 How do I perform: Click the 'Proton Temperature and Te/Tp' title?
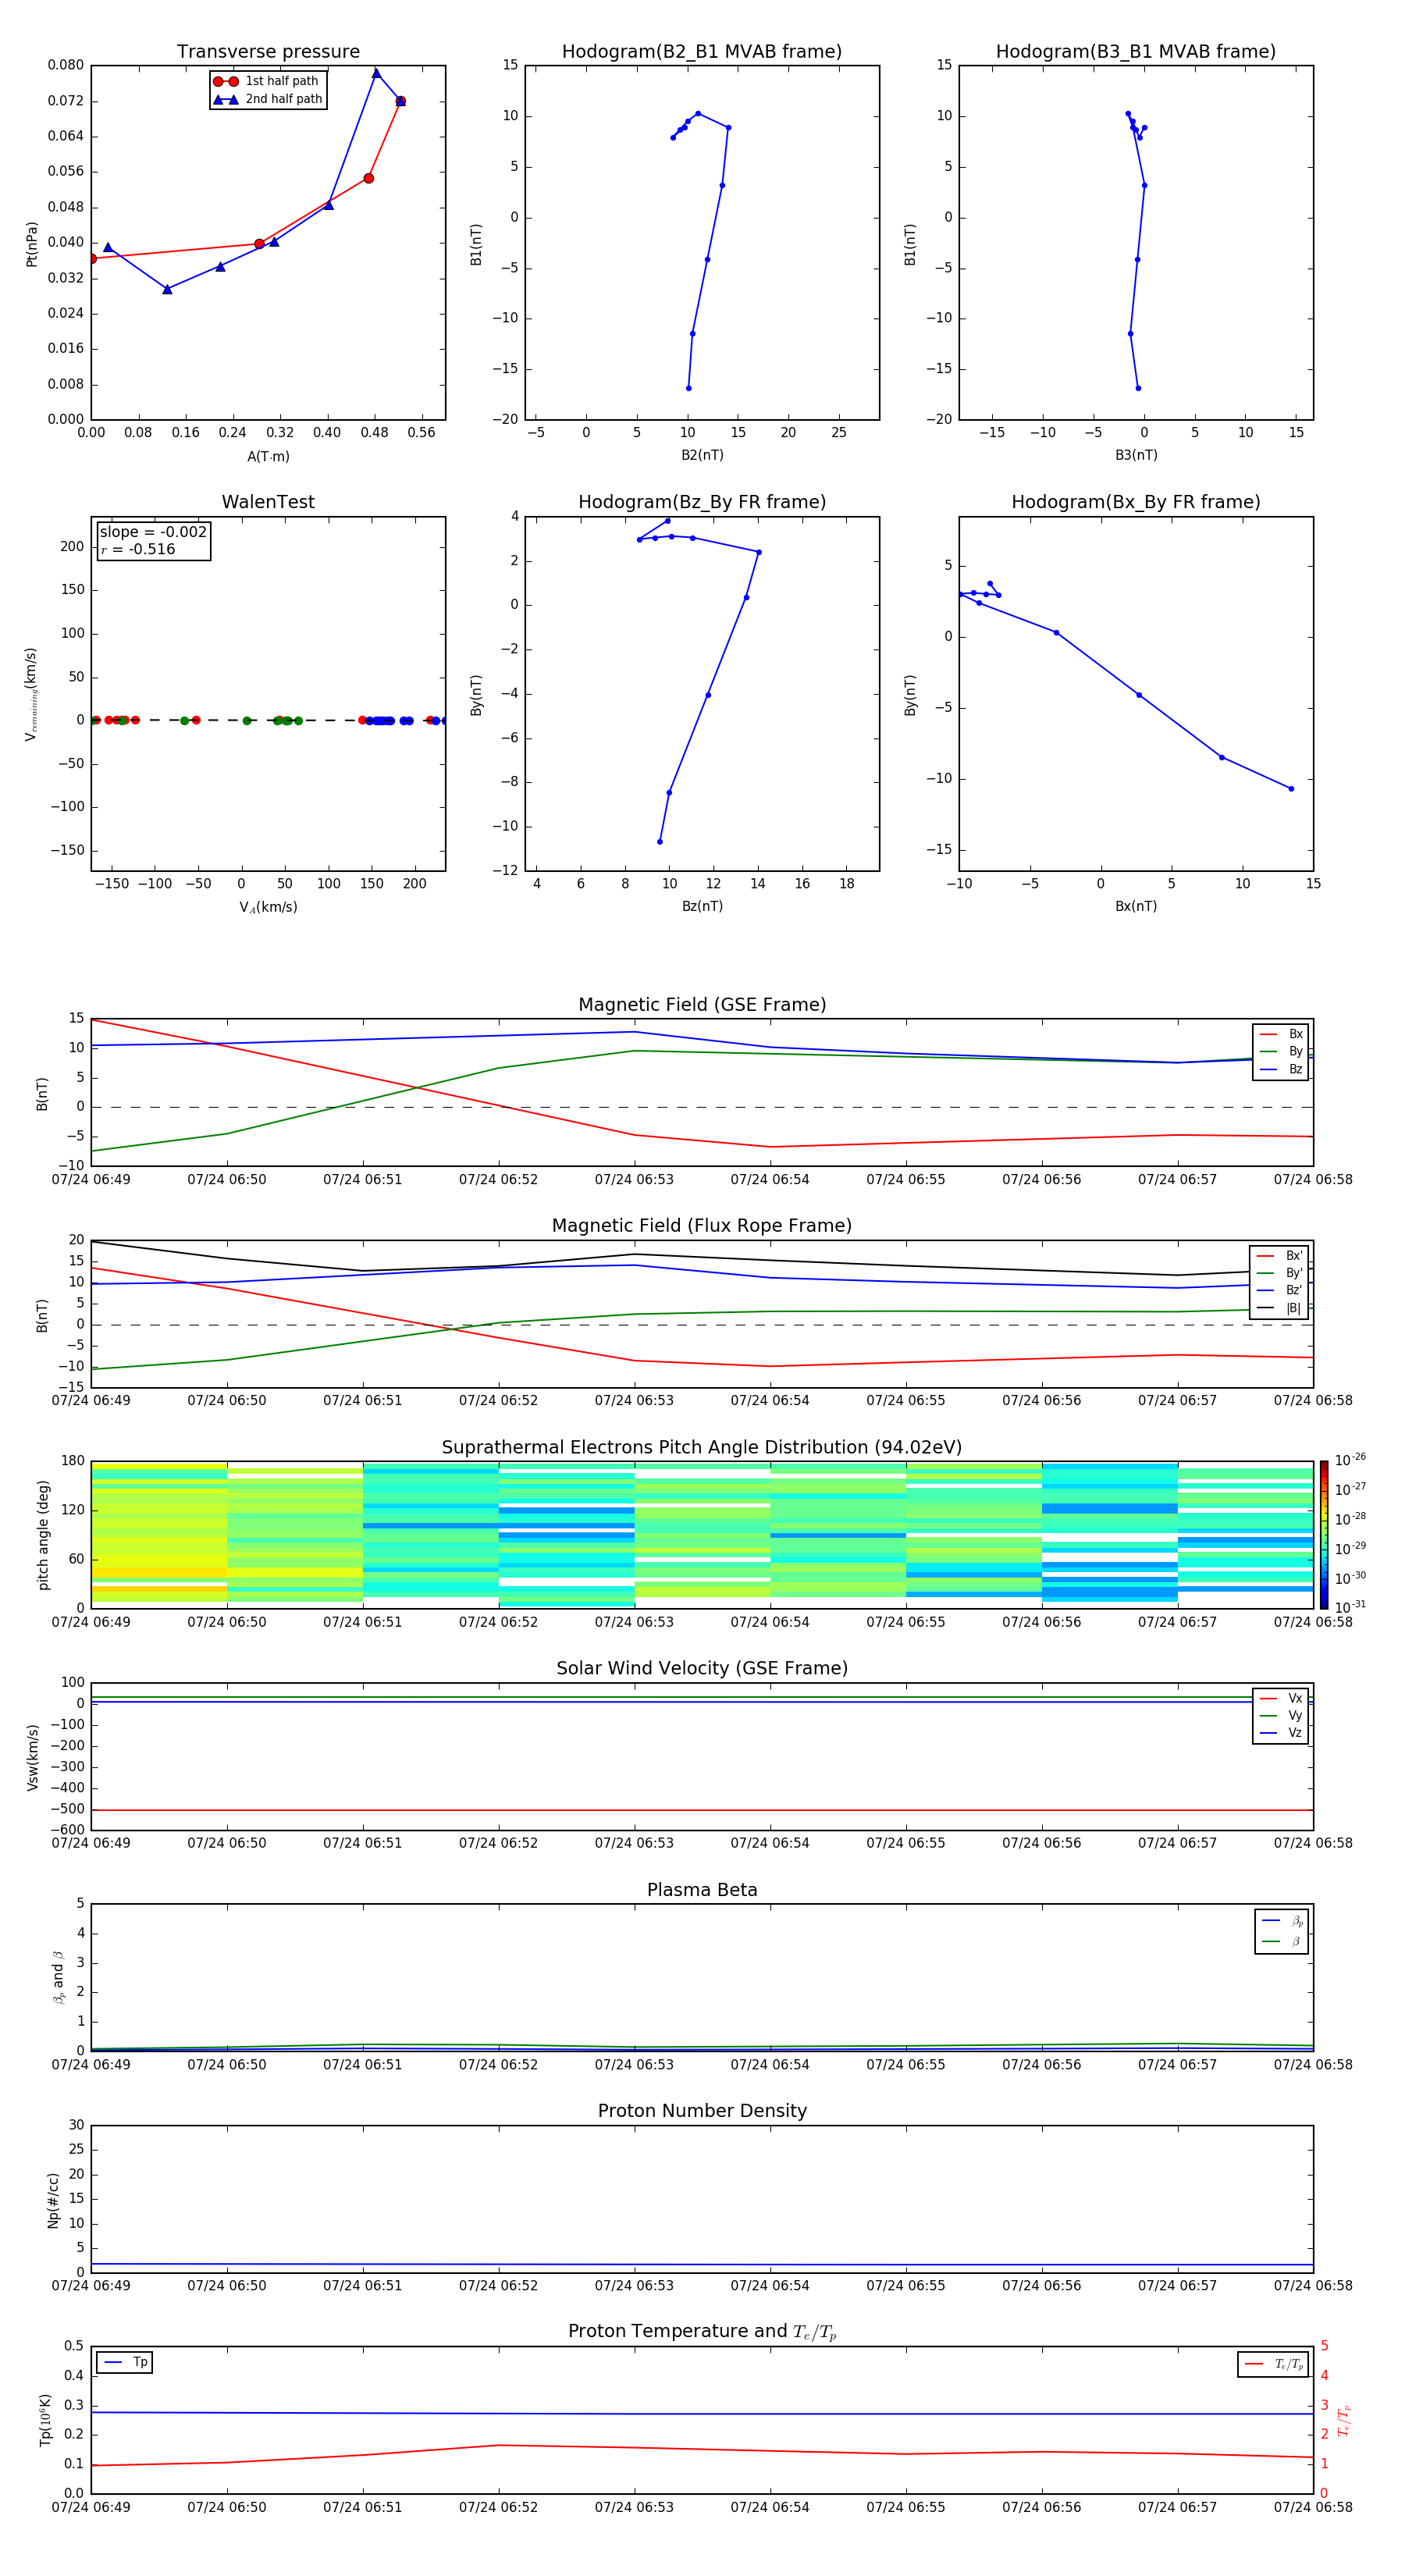pos(702,2332)
